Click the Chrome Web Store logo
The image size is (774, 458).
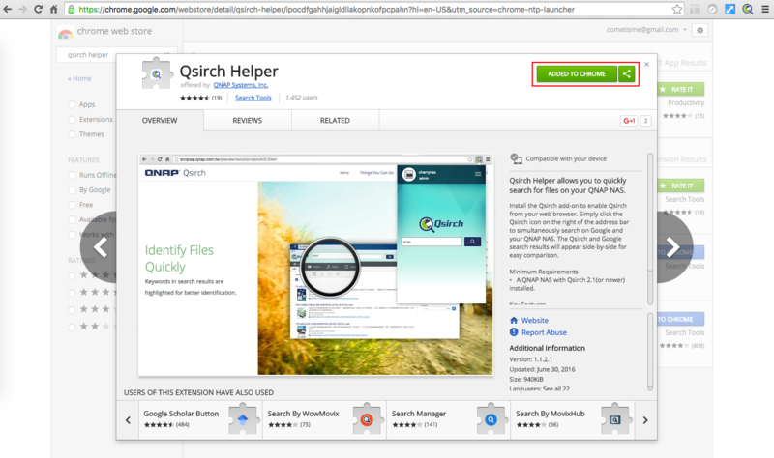[65, 33]
